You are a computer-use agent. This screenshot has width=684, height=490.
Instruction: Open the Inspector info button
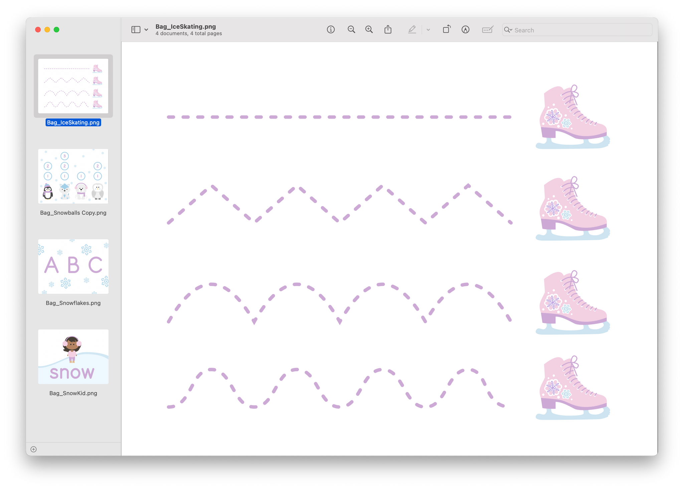tap(331, 30)
